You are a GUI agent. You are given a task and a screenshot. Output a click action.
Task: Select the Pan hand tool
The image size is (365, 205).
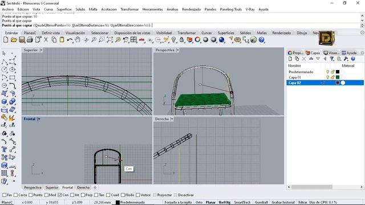click(78, 40)
